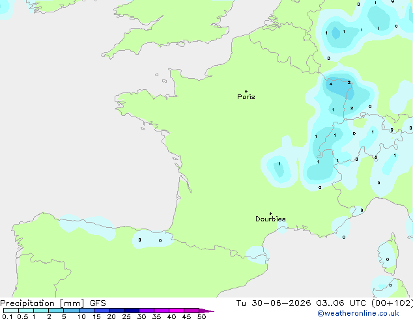Pick the legend swatch between 45 and 50
The height and width of the screenshot is (319, 413).
[x=192, y=311]
